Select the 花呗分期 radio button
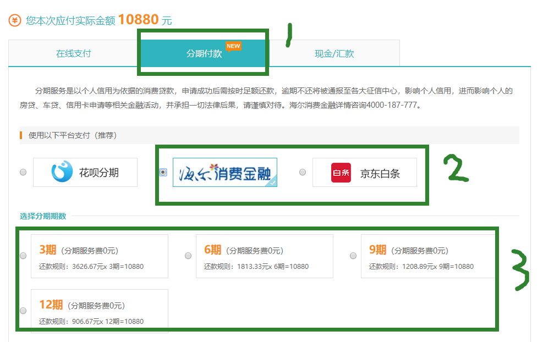This screenshot has height=342, width=543. pos(23,172)
